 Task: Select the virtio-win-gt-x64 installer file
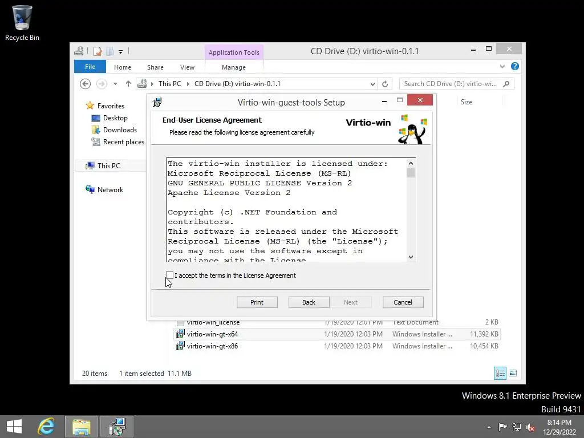(336, 334)
